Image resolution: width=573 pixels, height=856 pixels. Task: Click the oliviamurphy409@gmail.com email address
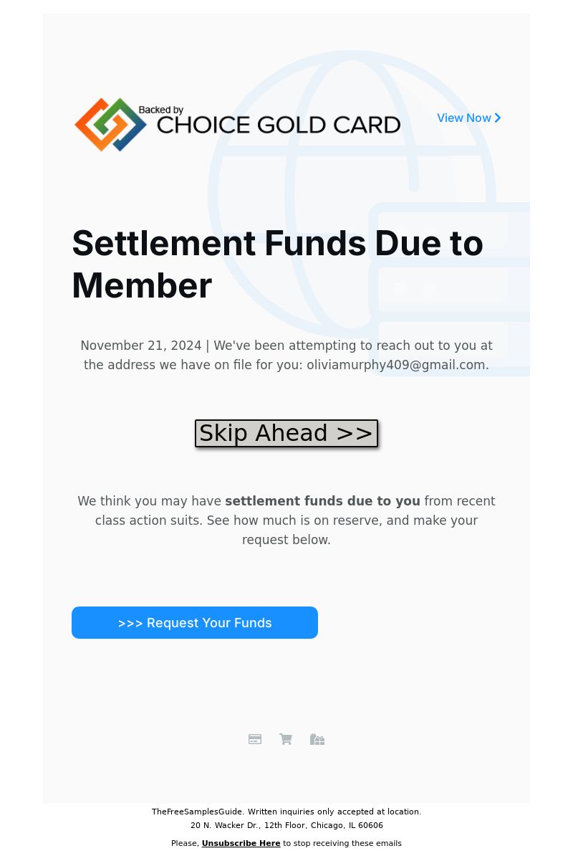(396, 365)
